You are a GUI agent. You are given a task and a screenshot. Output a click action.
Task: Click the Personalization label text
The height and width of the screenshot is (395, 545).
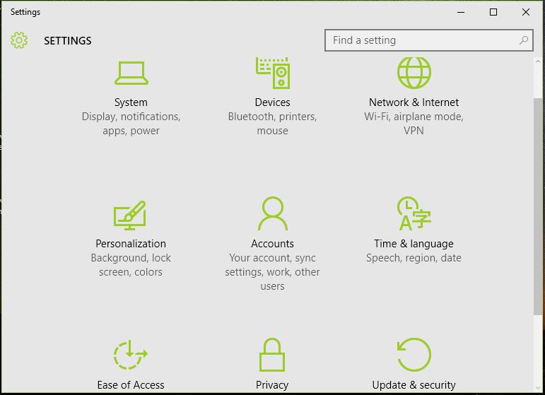[131, 244]
